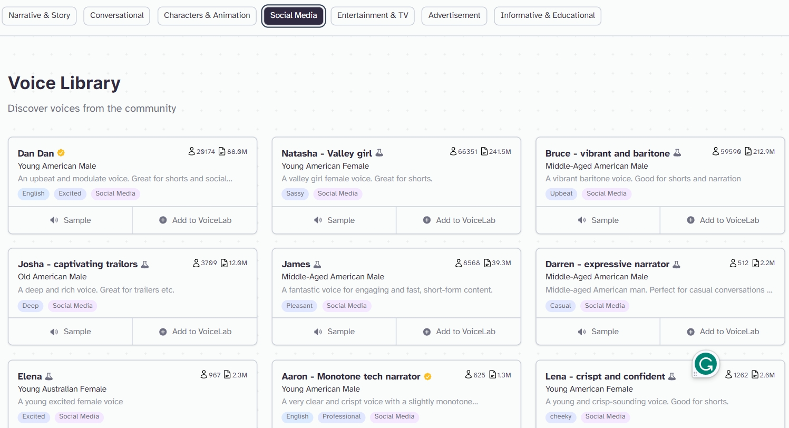
Task: Play the Sample for Natasha - Valley girl
Action: pos(334,220)
